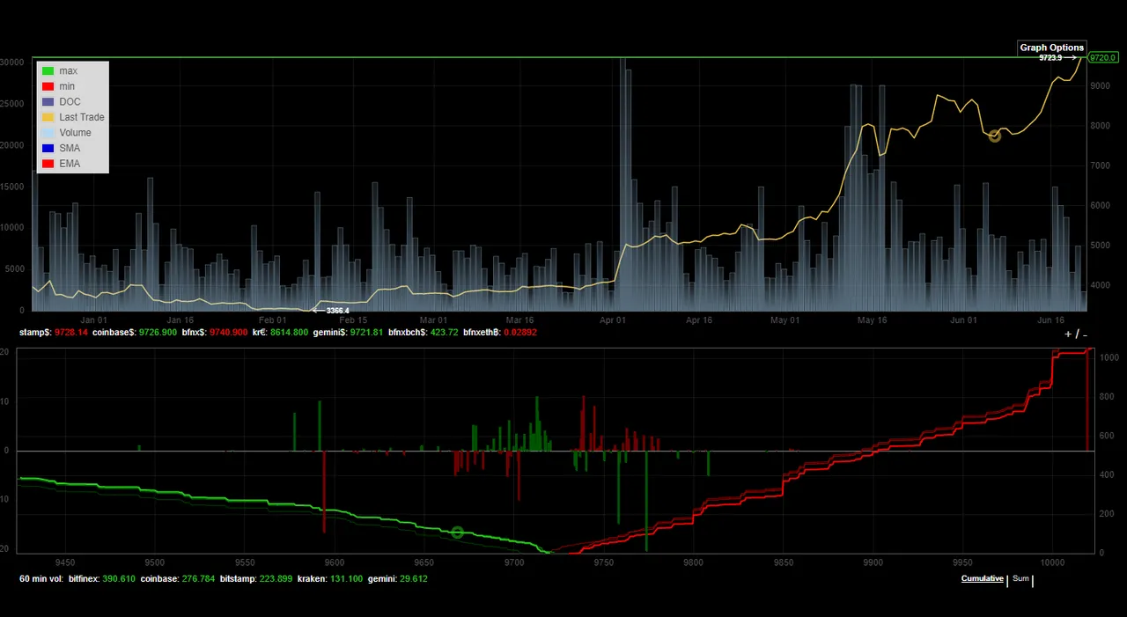Toggle the EMA series label in legend

point(70,164)
